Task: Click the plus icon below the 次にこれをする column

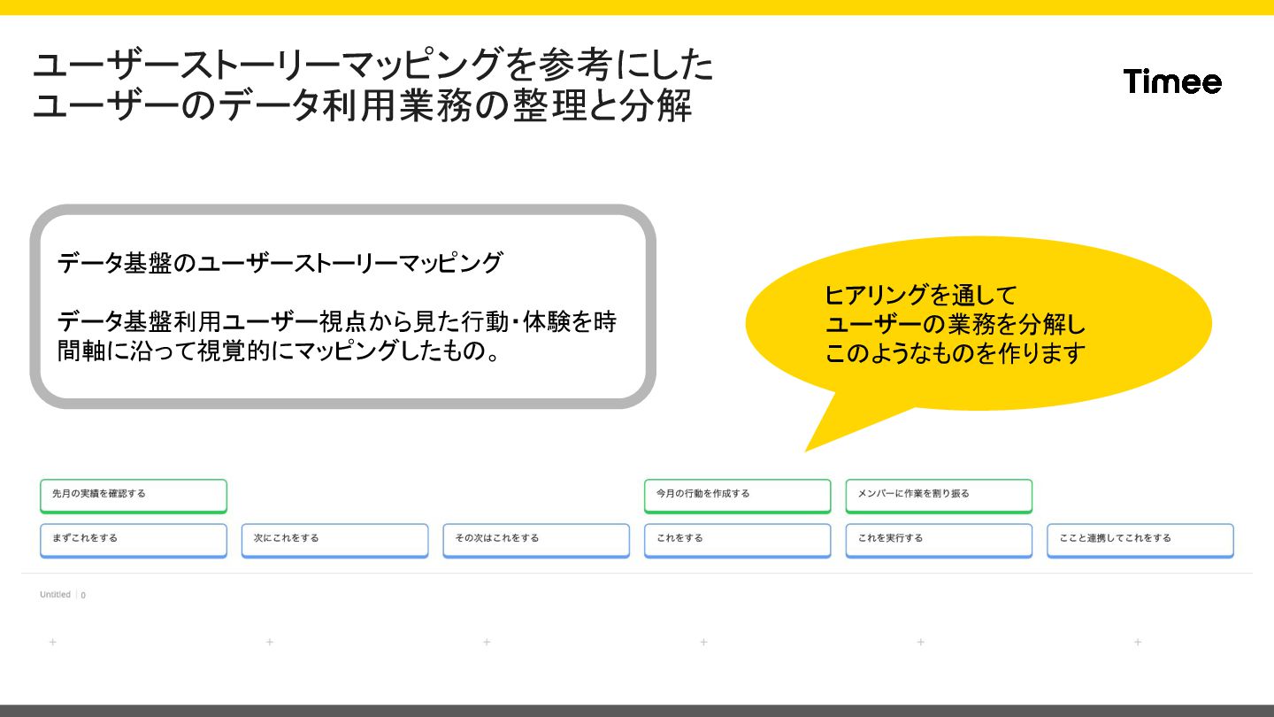Action: click(x=269, y=642)
